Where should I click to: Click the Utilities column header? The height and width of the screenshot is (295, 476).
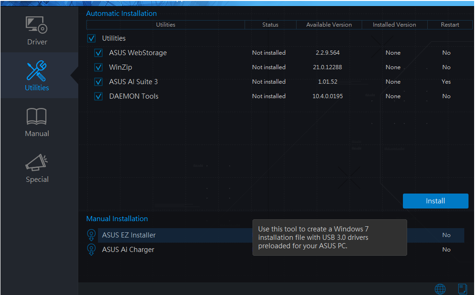165,25
